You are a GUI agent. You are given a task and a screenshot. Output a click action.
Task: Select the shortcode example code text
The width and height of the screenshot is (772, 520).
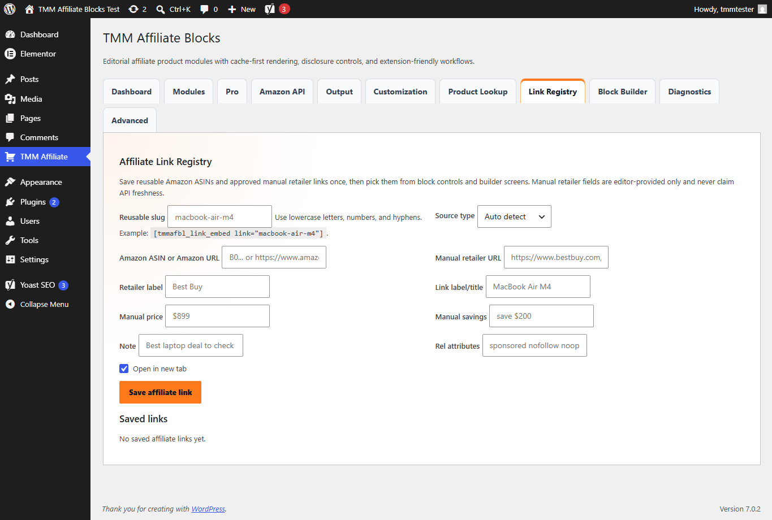coord(239,233)
